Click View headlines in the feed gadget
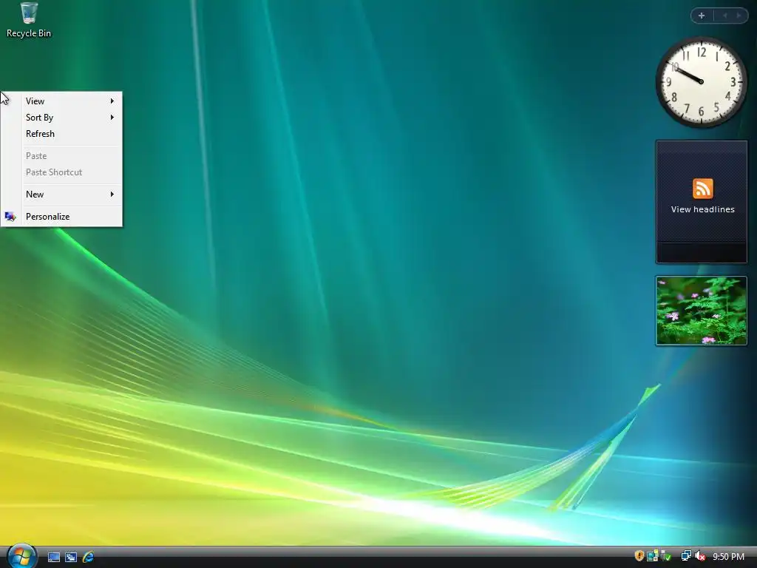The height and width of the screenshot is (568, 757). point(702,209)
